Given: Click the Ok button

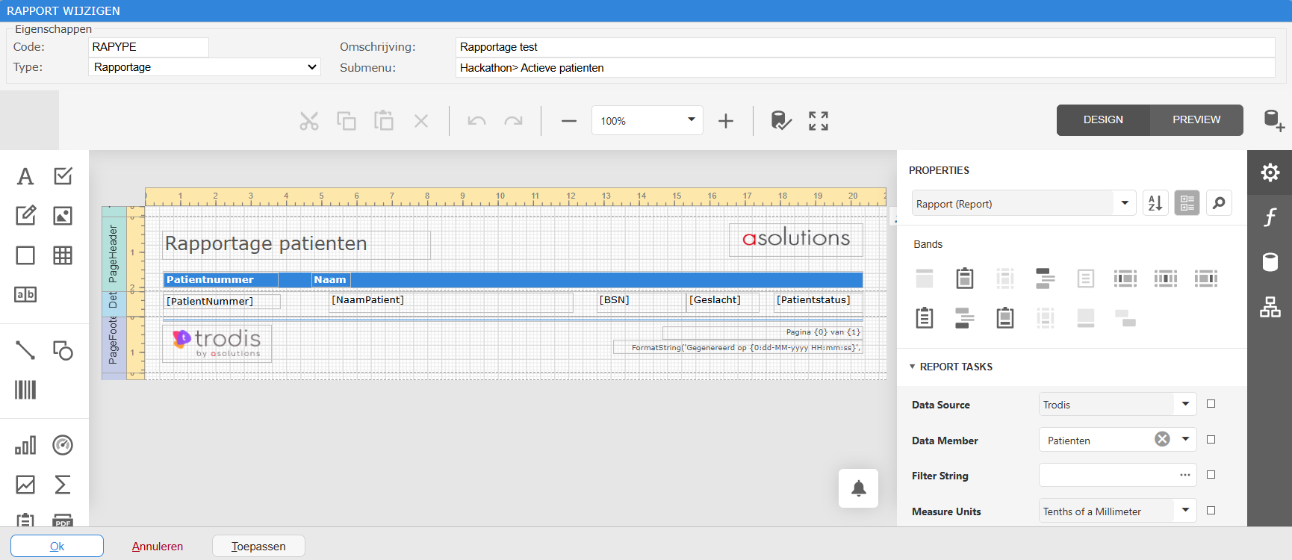Looking at the screenshot, I should [x=57, y=546].
